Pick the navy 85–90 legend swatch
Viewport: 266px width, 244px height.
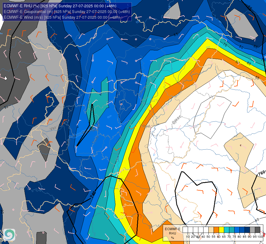(x=247, y=230)
